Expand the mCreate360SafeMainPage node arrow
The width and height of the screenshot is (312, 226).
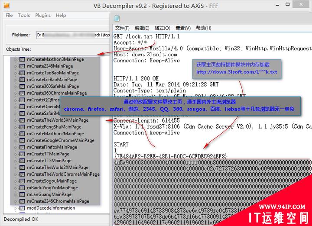(16, 87)
